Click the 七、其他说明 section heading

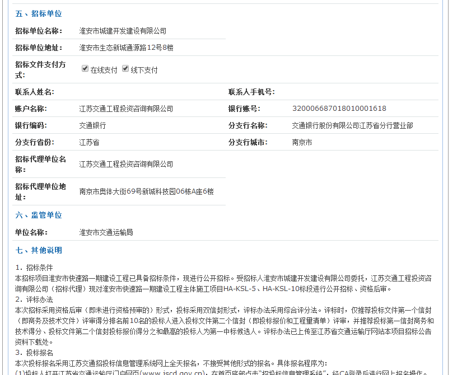(x=38, y=250)
